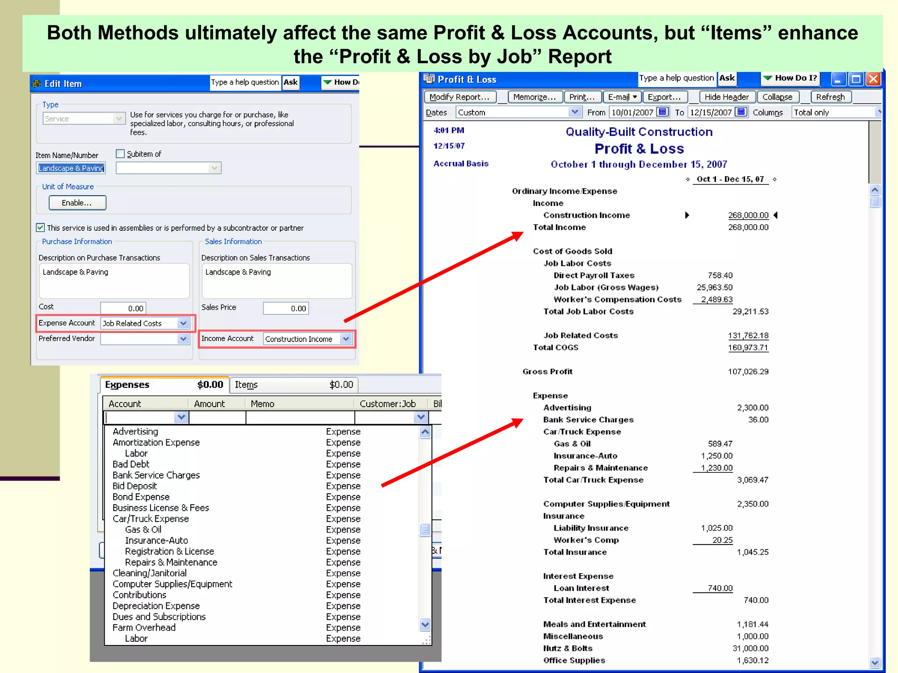Open the E-mail dropdown button
Screen dimensions: 898x673
coord(623,97)
